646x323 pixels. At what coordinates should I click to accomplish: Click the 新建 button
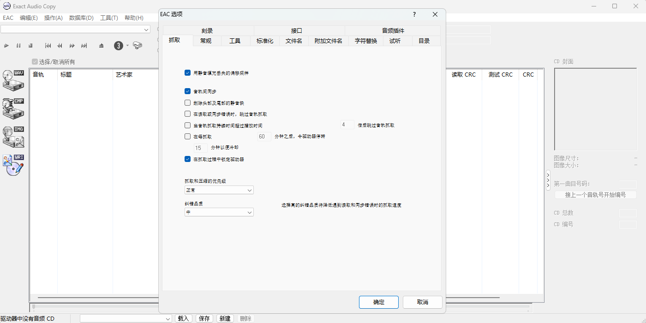point(225,318)
